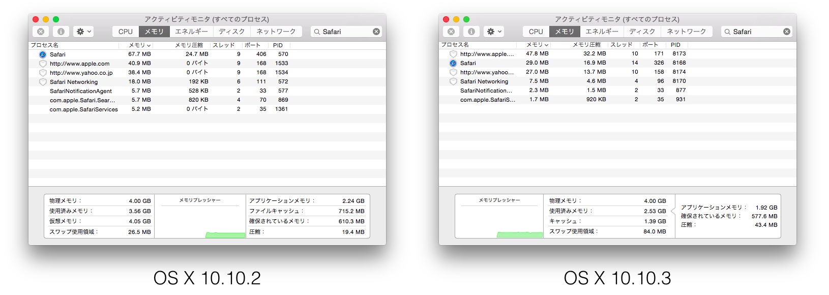Select com.apple.Safari.Sear... process row
Viewport: 829px width, 295px height.
tap(207, 100)
